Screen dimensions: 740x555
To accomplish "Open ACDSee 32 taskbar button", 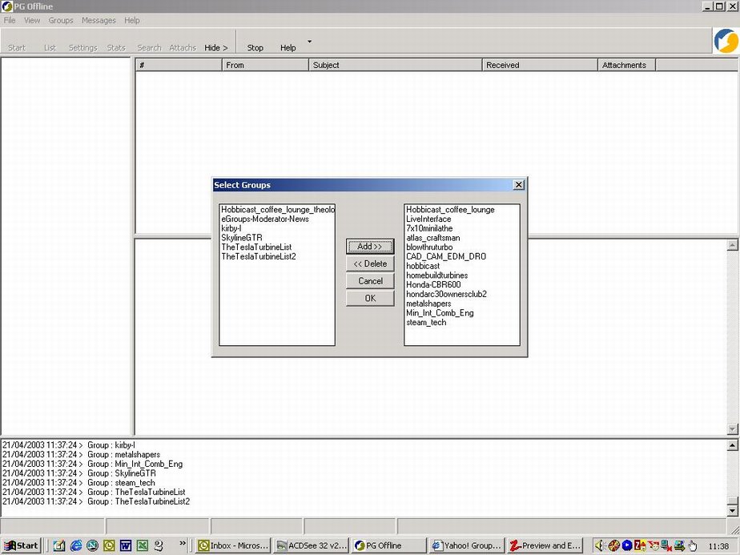I will [x=312, y=545].
